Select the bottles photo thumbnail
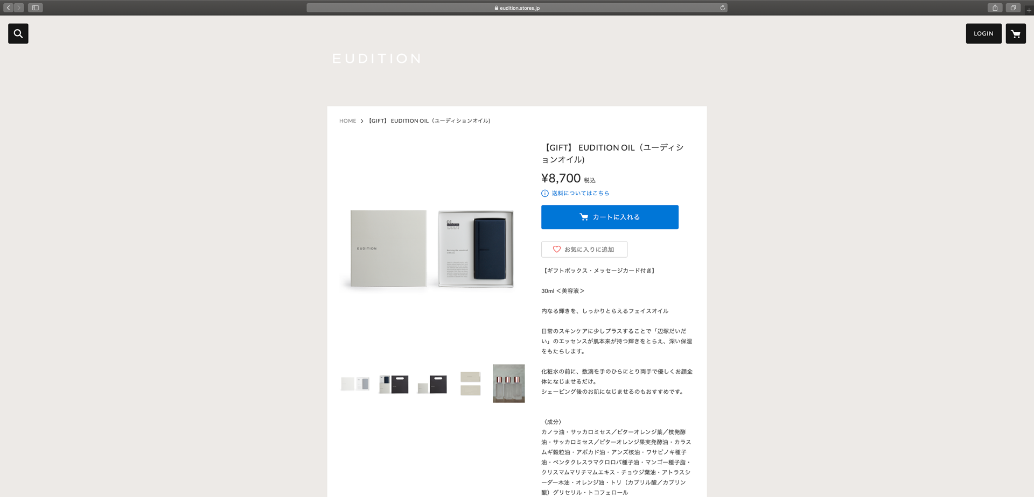The image size is (1034, 497). pyautogui.click(x=508, y=384)
